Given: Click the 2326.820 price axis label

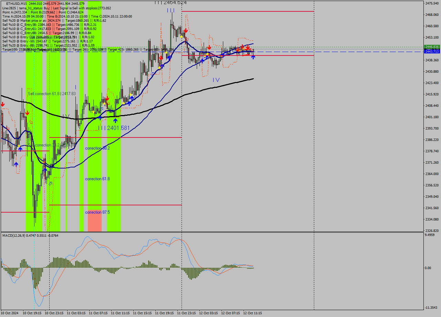Looking at the screenshot, I should point(432,231).
